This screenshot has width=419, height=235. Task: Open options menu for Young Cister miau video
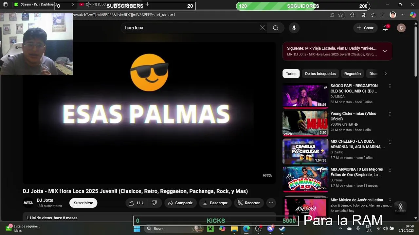[x=390, y=114]
